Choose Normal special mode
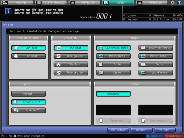 coord(28,94)
